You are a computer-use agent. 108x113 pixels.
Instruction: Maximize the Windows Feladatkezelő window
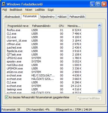98,4
